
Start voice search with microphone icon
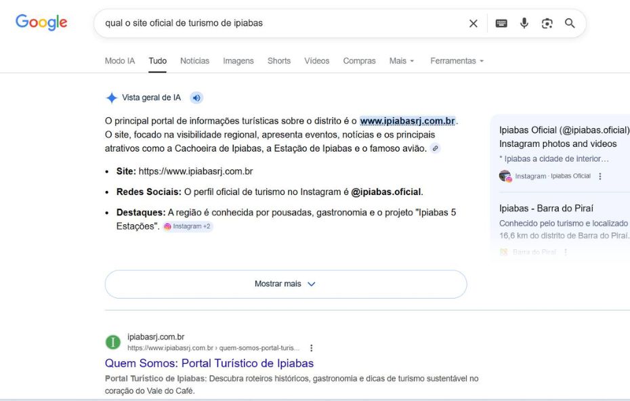(x=524, y=24)
